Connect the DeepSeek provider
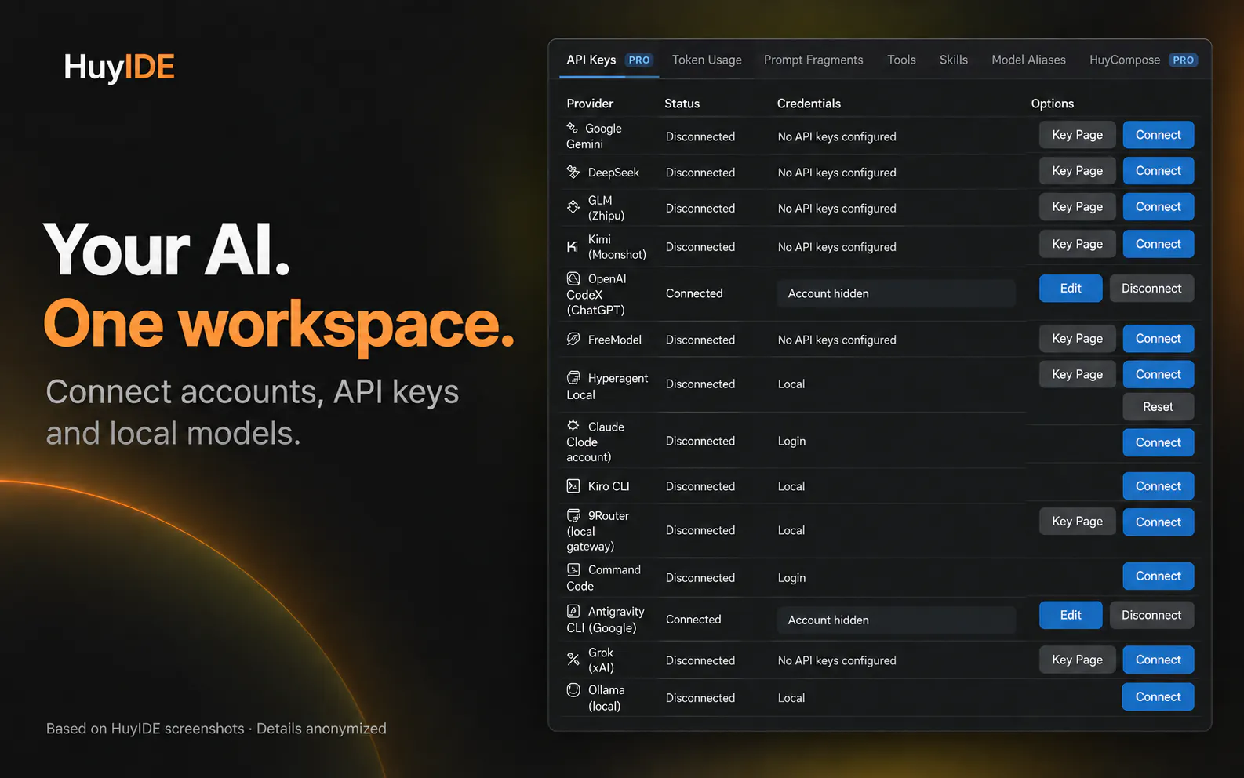 tap(1158, 171)
